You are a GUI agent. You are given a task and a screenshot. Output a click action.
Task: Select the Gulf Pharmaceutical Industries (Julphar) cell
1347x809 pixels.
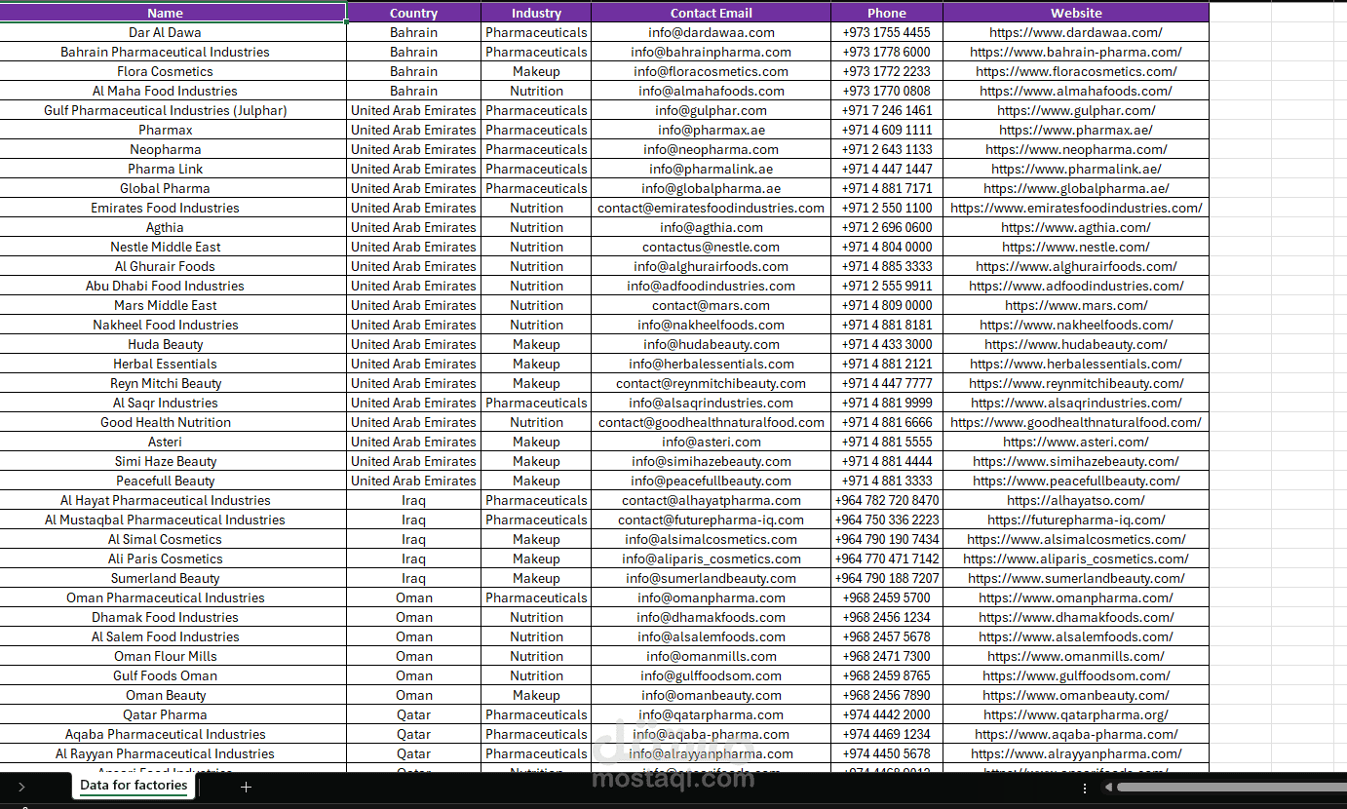pyautogui.click(x=173, y=110)
